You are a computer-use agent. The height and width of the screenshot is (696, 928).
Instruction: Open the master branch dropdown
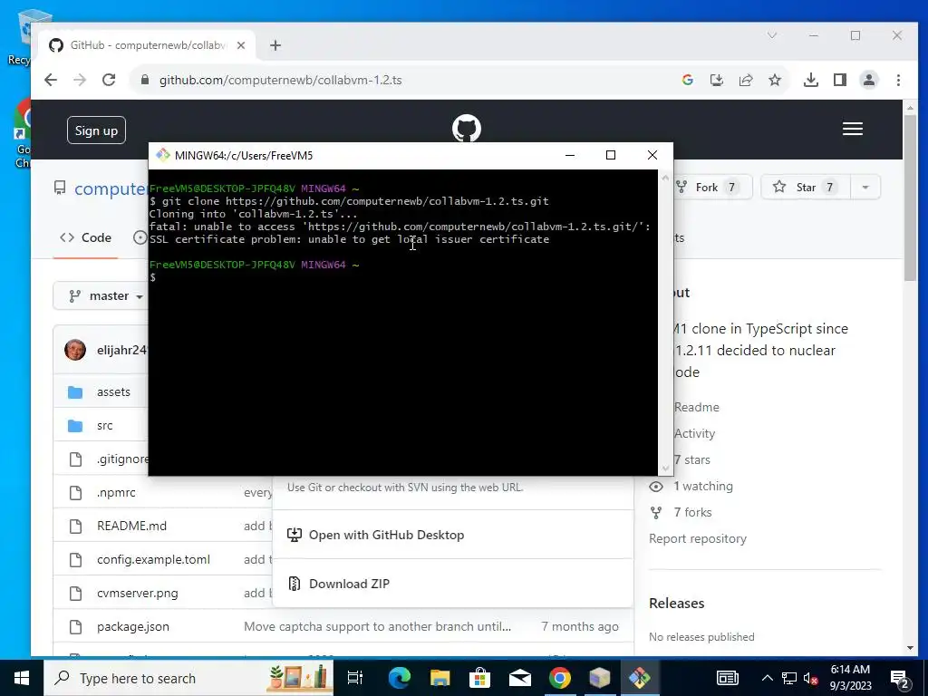pyautogui.click(x=107, y=296)
